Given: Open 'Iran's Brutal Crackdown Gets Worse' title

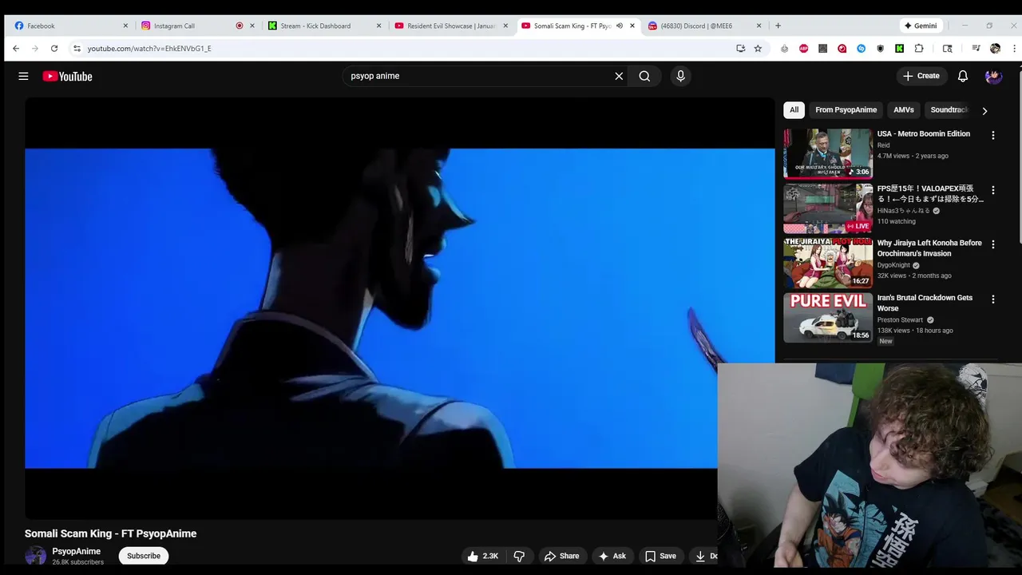Looking at the screenshot, I should [x=925, y=303].
